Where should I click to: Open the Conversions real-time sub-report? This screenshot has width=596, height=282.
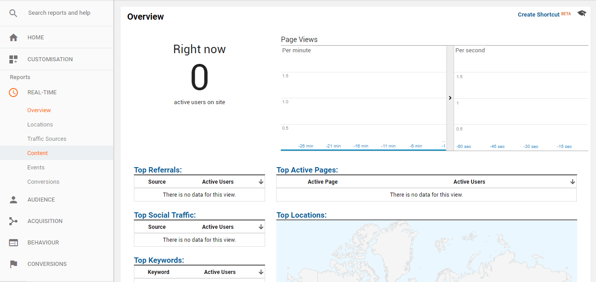click(43, 182)
